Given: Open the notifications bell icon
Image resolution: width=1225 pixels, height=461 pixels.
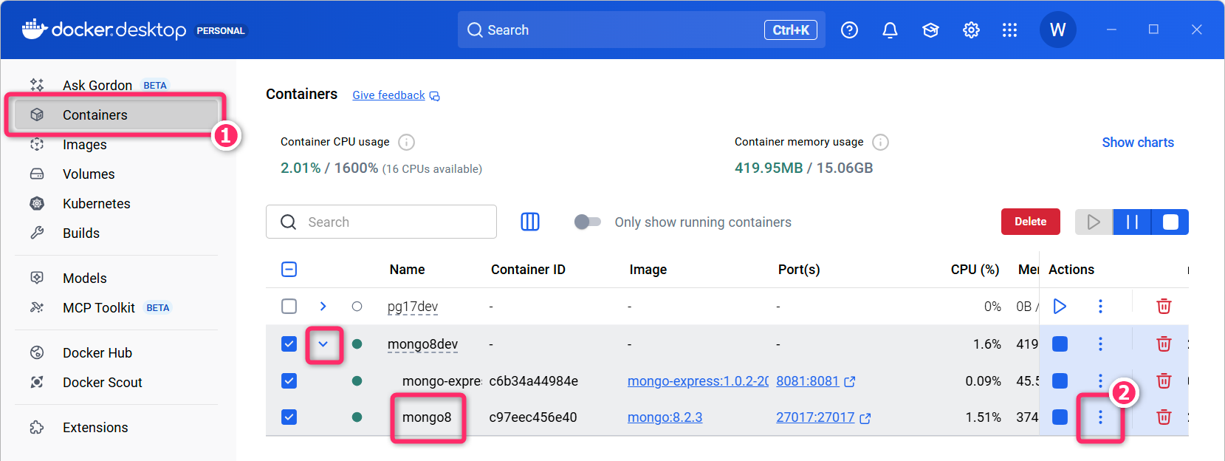Looking at the screenshot, I should point(890,30).
